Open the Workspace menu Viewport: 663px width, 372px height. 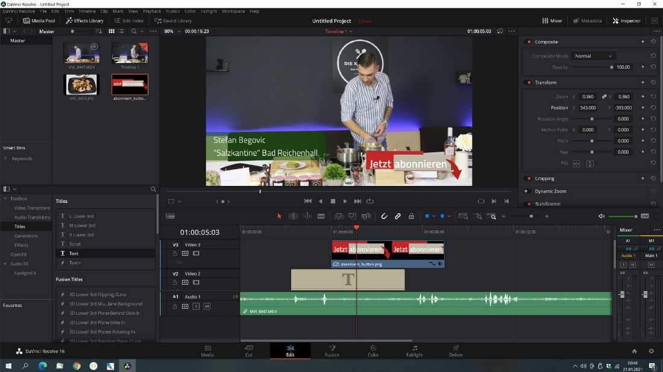tap(233, 11)
